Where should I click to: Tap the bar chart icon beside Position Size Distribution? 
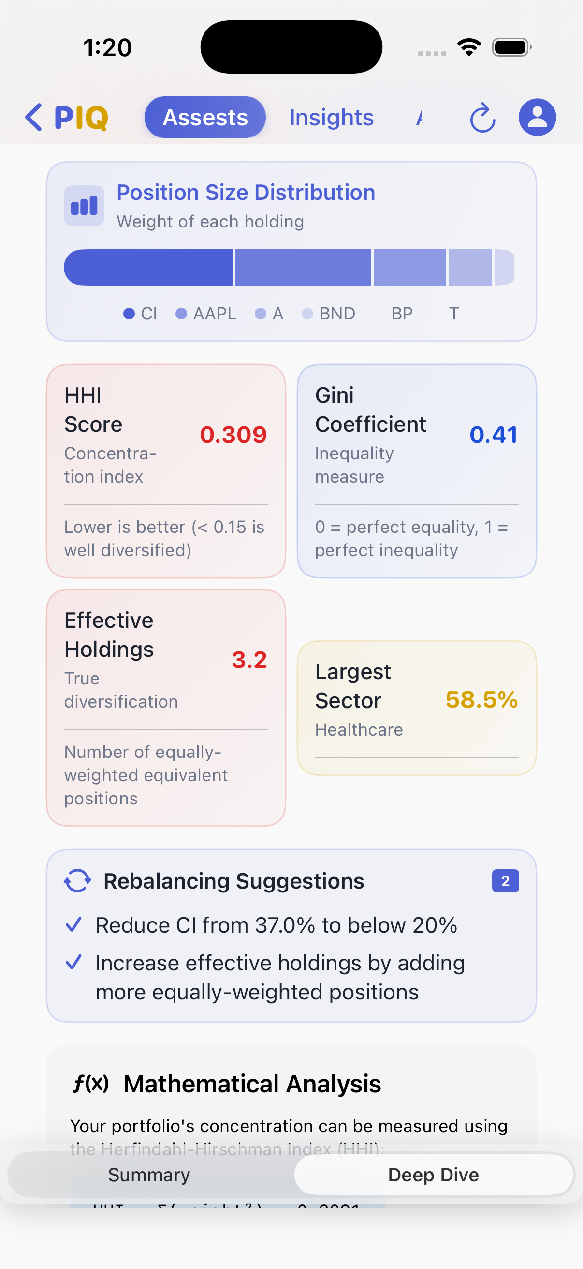click(x=84, y=206)
